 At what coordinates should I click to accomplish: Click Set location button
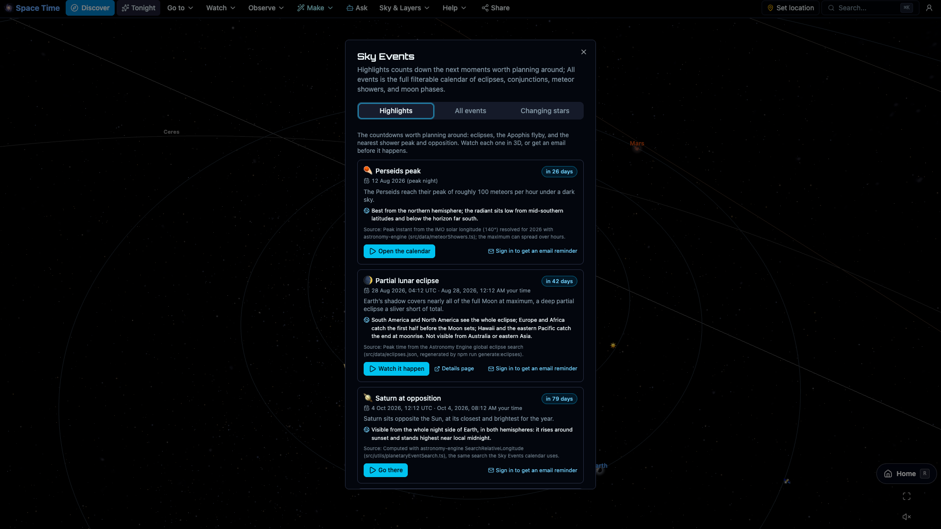(790, 8)
